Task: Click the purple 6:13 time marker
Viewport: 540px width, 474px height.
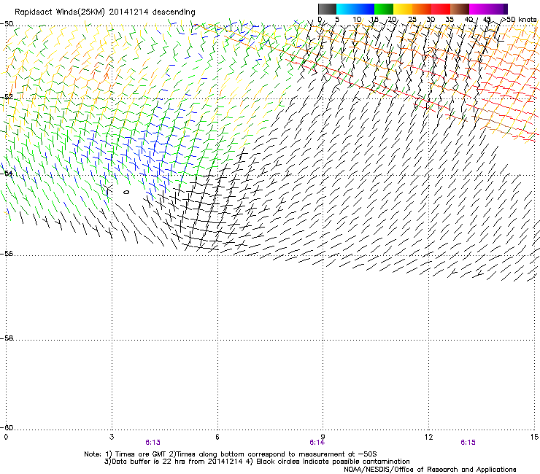Action: [153, 443]
